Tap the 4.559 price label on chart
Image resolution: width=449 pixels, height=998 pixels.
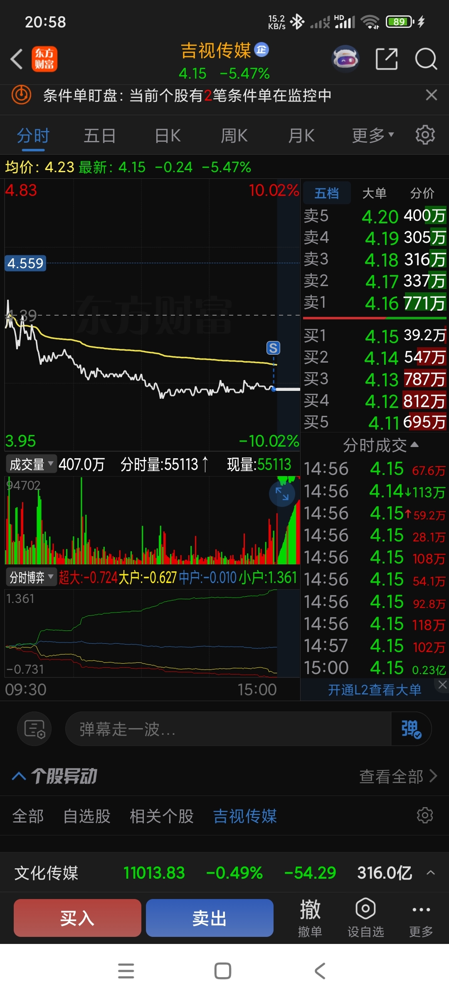tap(25, 263)
